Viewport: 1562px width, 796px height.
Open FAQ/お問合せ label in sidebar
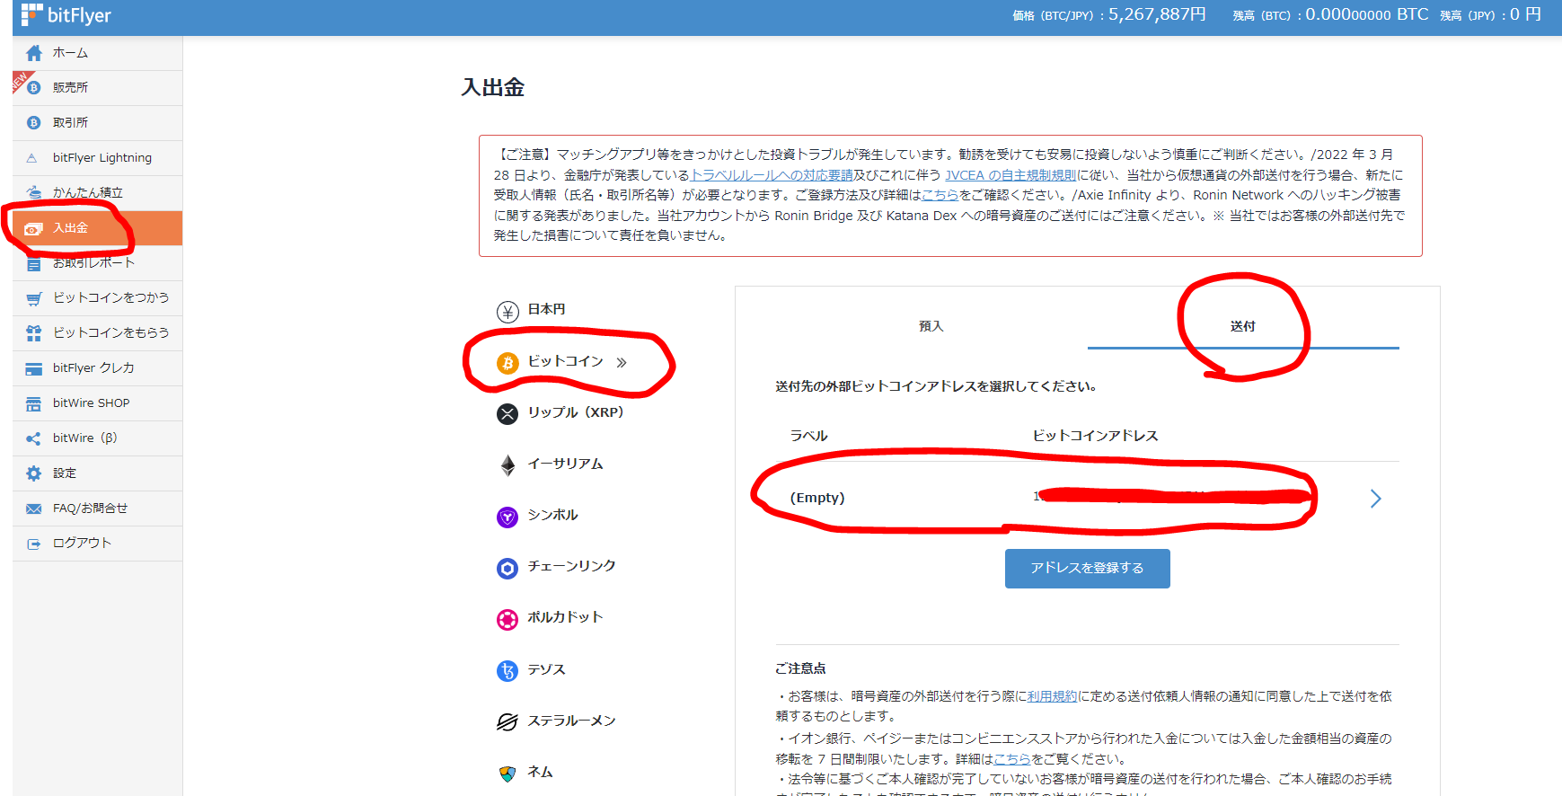pyautogui.click(x=90, y=509)
